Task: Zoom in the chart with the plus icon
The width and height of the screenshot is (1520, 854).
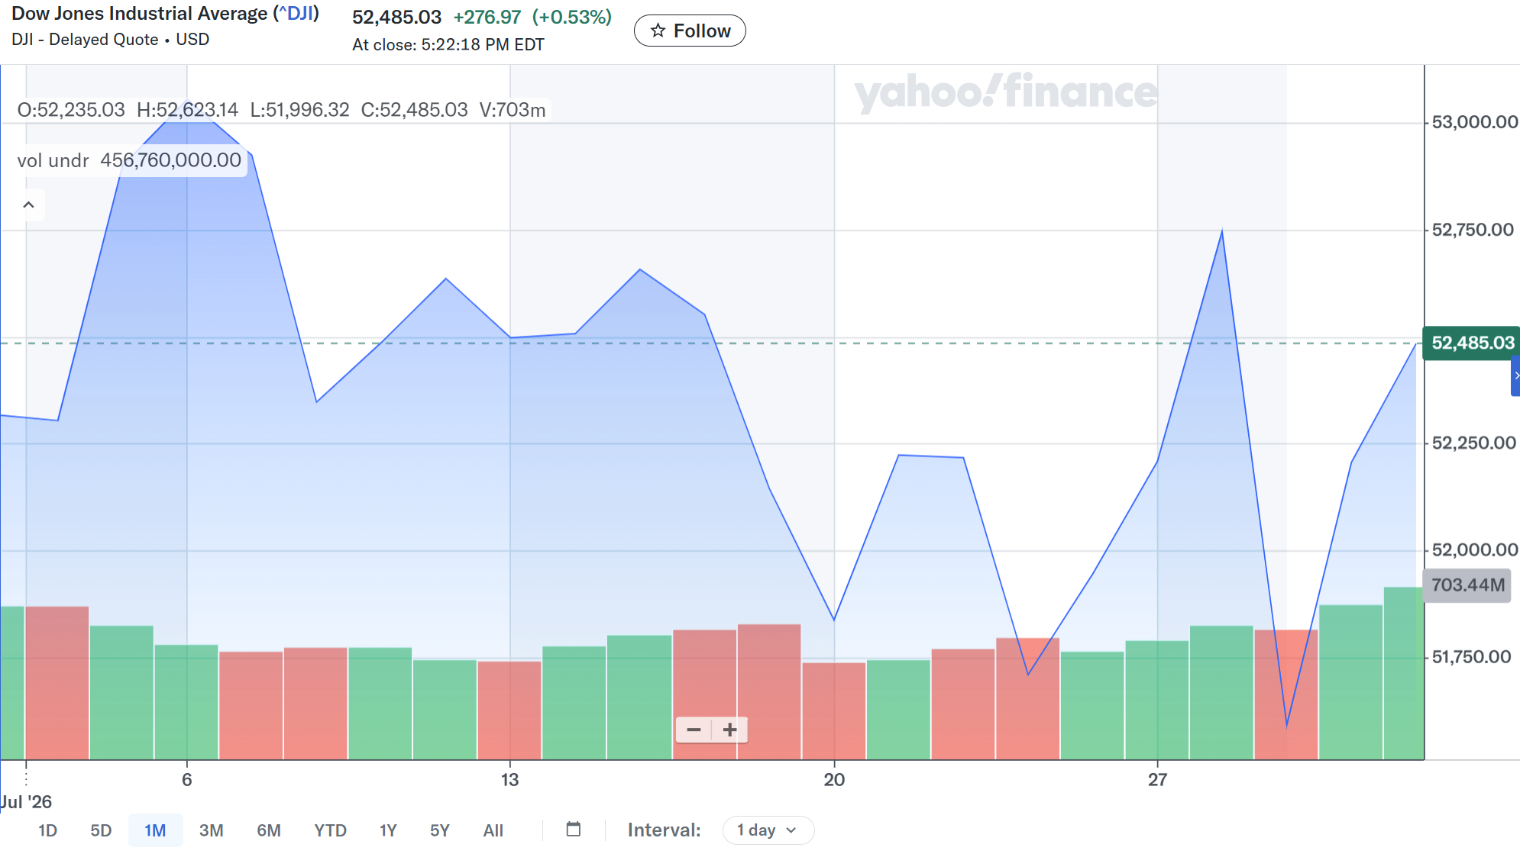Action: 730,730
